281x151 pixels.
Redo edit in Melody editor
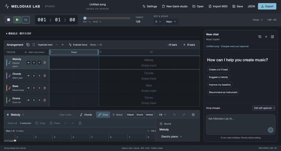point(184,115)
